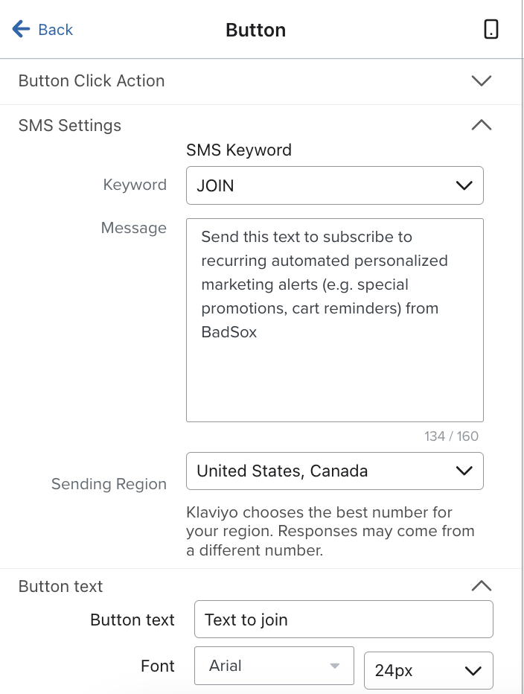
Task: Click the mobile device preview icon
Action: 491,29
